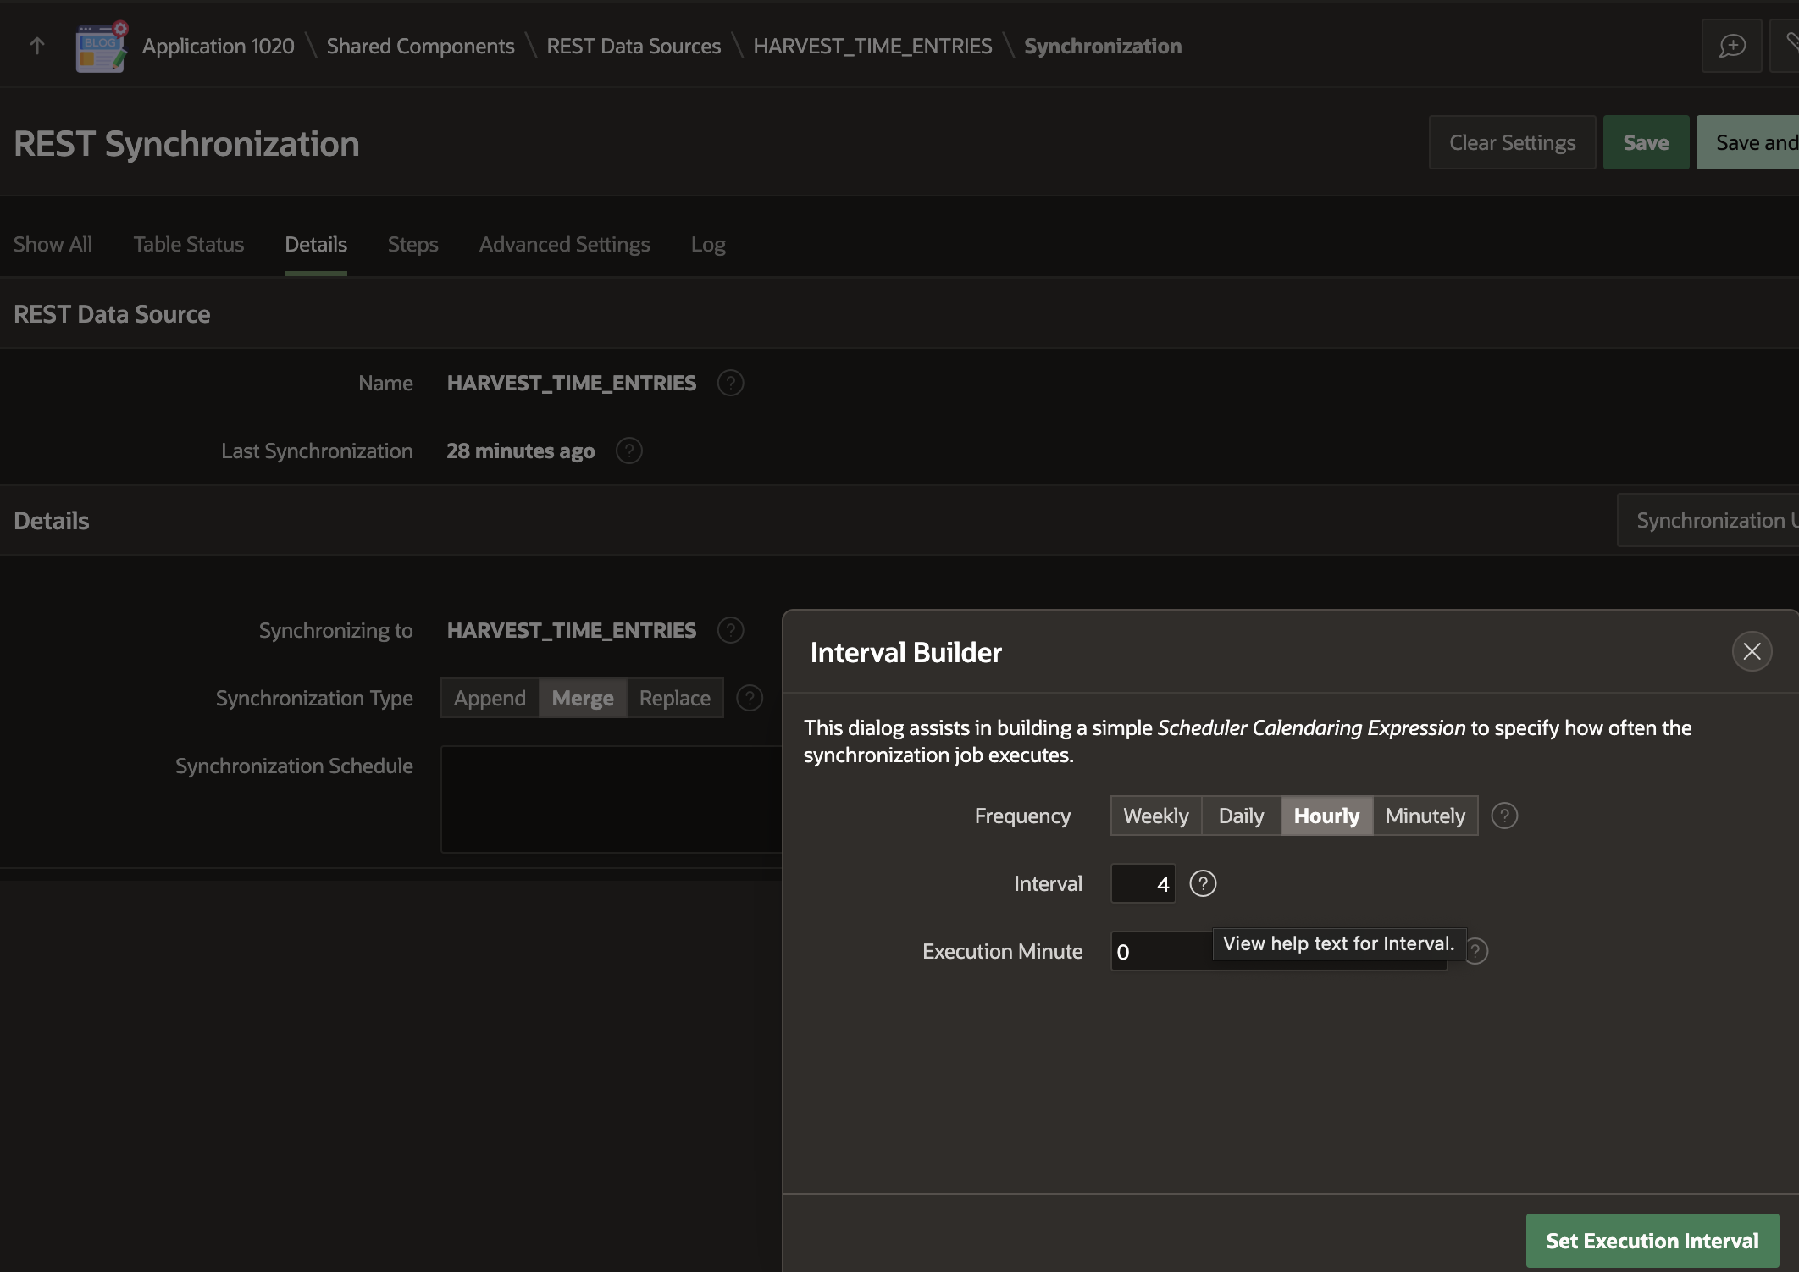This screenshot has height=1272, width=1799.
Task: Switch to the Advanced Settings tab
Action: point(563,244)
